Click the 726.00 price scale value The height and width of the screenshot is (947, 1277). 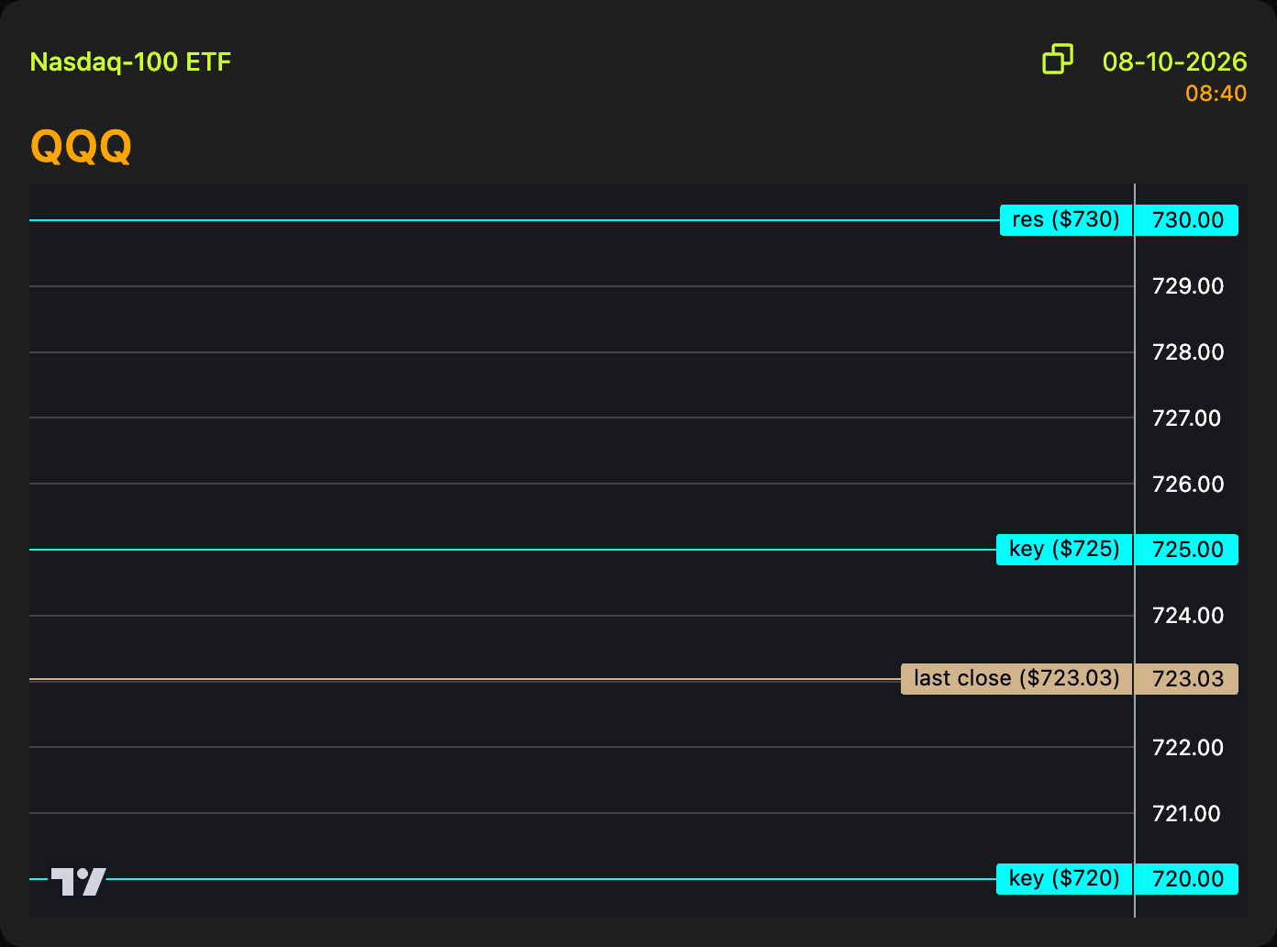(x=1188, y=484)
